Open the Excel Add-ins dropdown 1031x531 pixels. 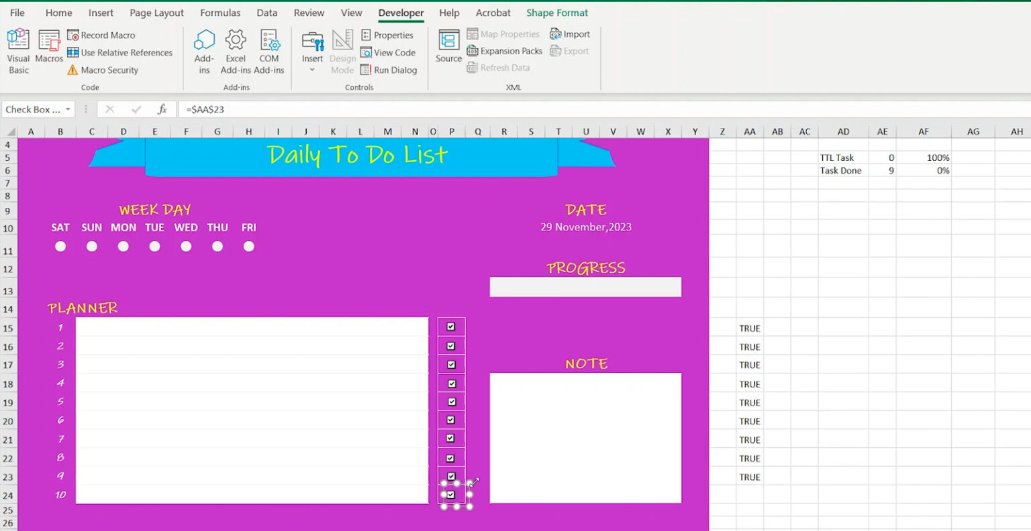(236, 50)
